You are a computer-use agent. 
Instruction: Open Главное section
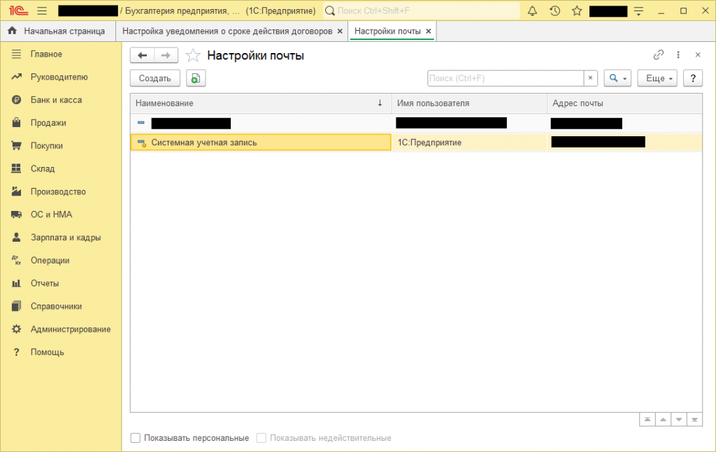(46, 54)
